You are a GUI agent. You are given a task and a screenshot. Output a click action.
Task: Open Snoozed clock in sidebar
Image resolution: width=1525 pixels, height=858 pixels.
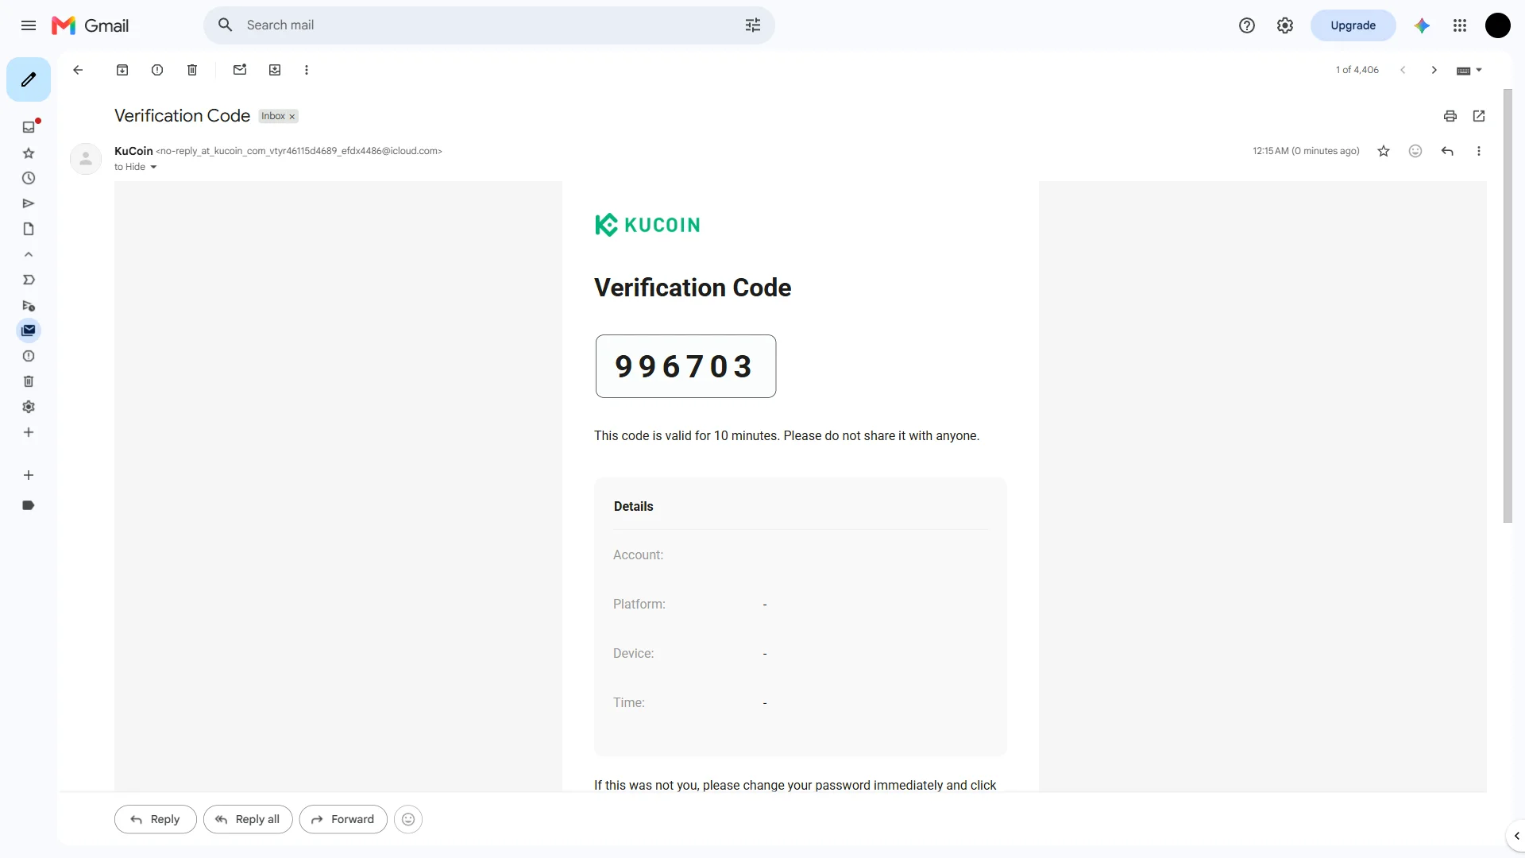pyautogui.click(x=29, y=178)
